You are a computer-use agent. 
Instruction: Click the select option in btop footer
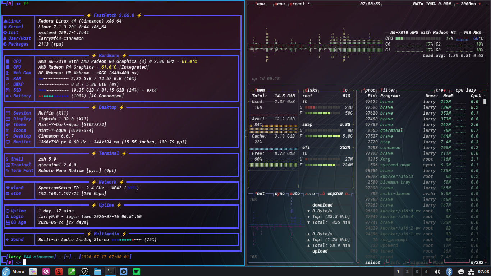coord(373,263)
